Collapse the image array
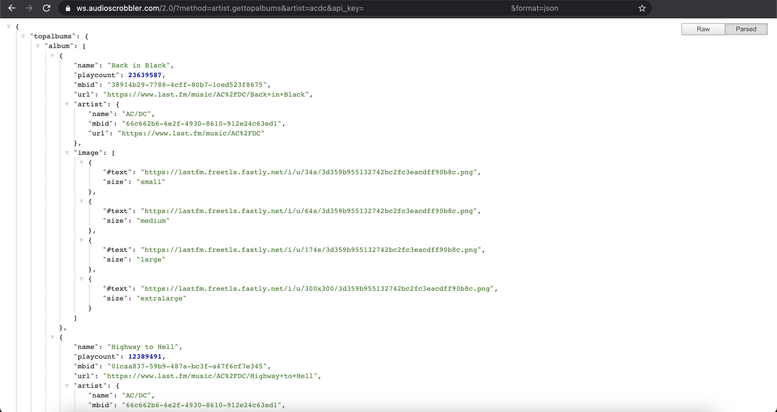Viewport: 777px width, 412px height. [x=67, y=153]
